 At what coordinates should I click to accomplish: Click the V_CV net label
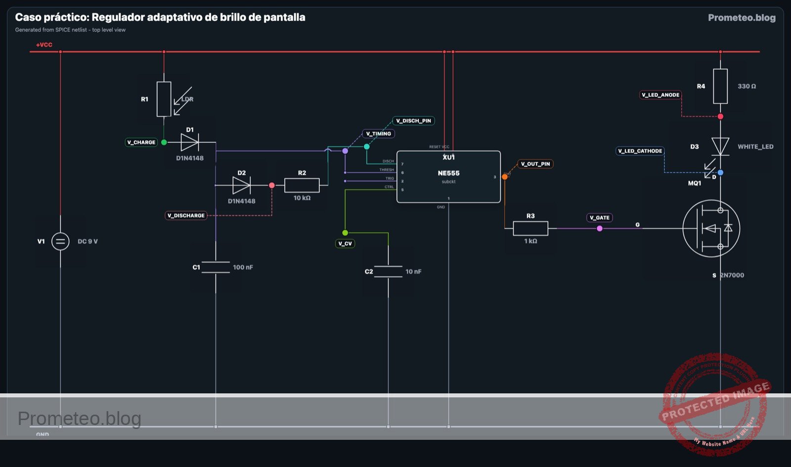click(x=345, y=244)
